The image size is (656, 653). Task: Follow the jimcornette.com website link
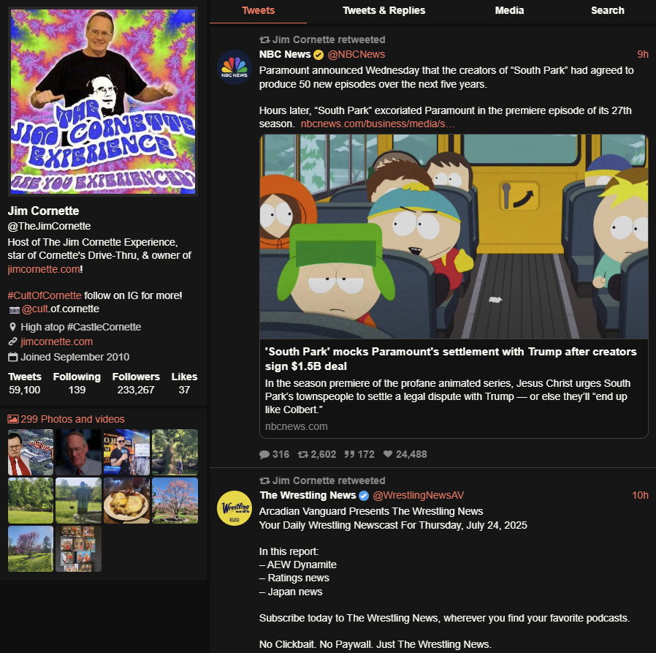[56, 341]
